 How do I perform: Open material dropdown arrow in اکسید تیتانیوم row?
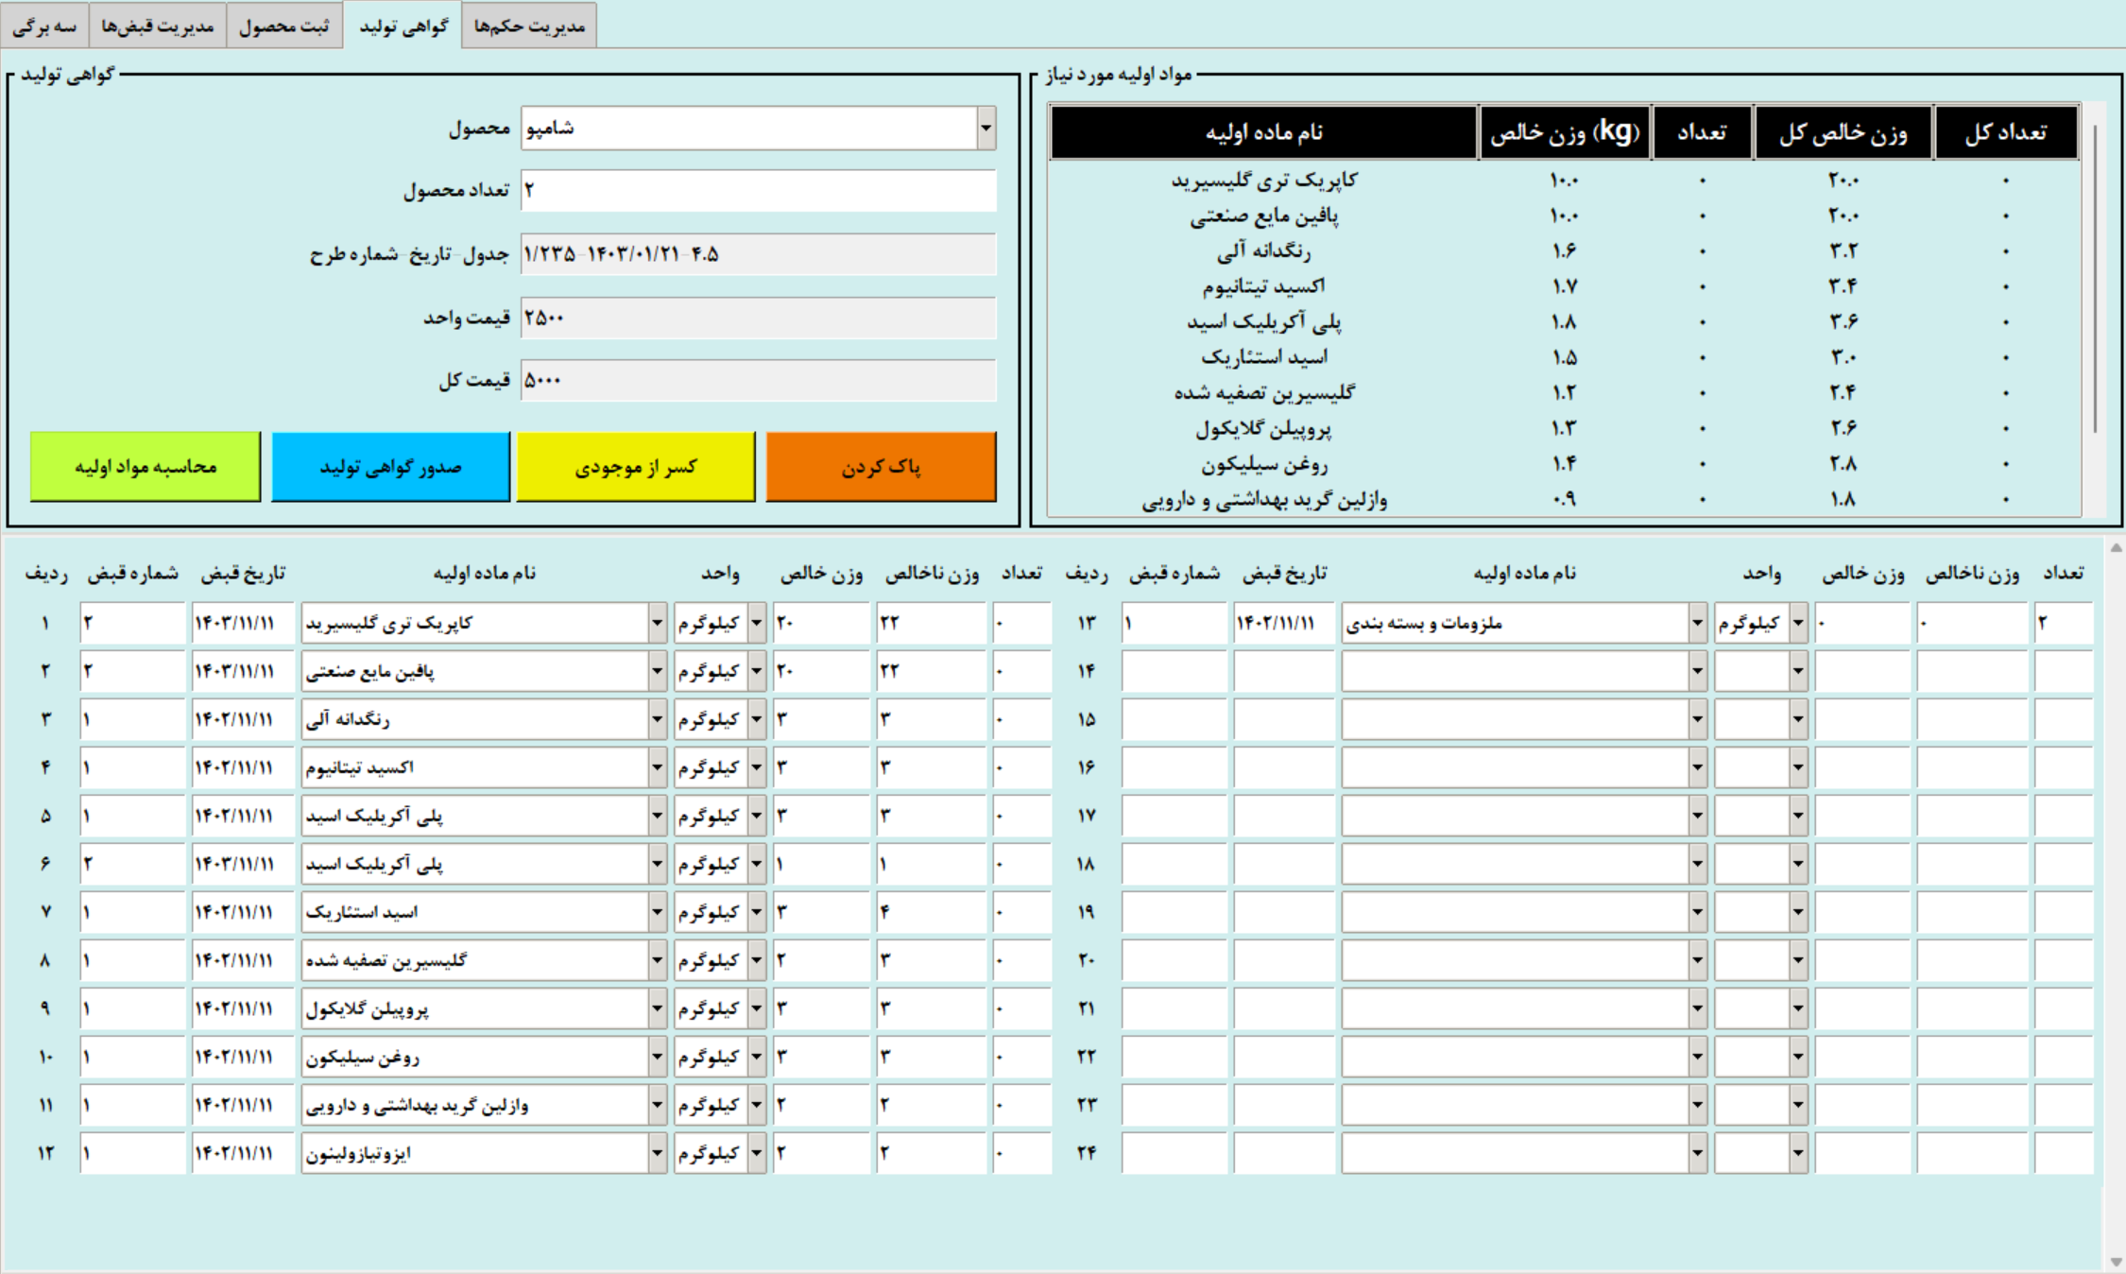[657, 767]
